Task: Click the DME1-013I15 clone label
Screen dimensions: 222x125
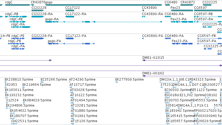Action: tap(153, 57)
